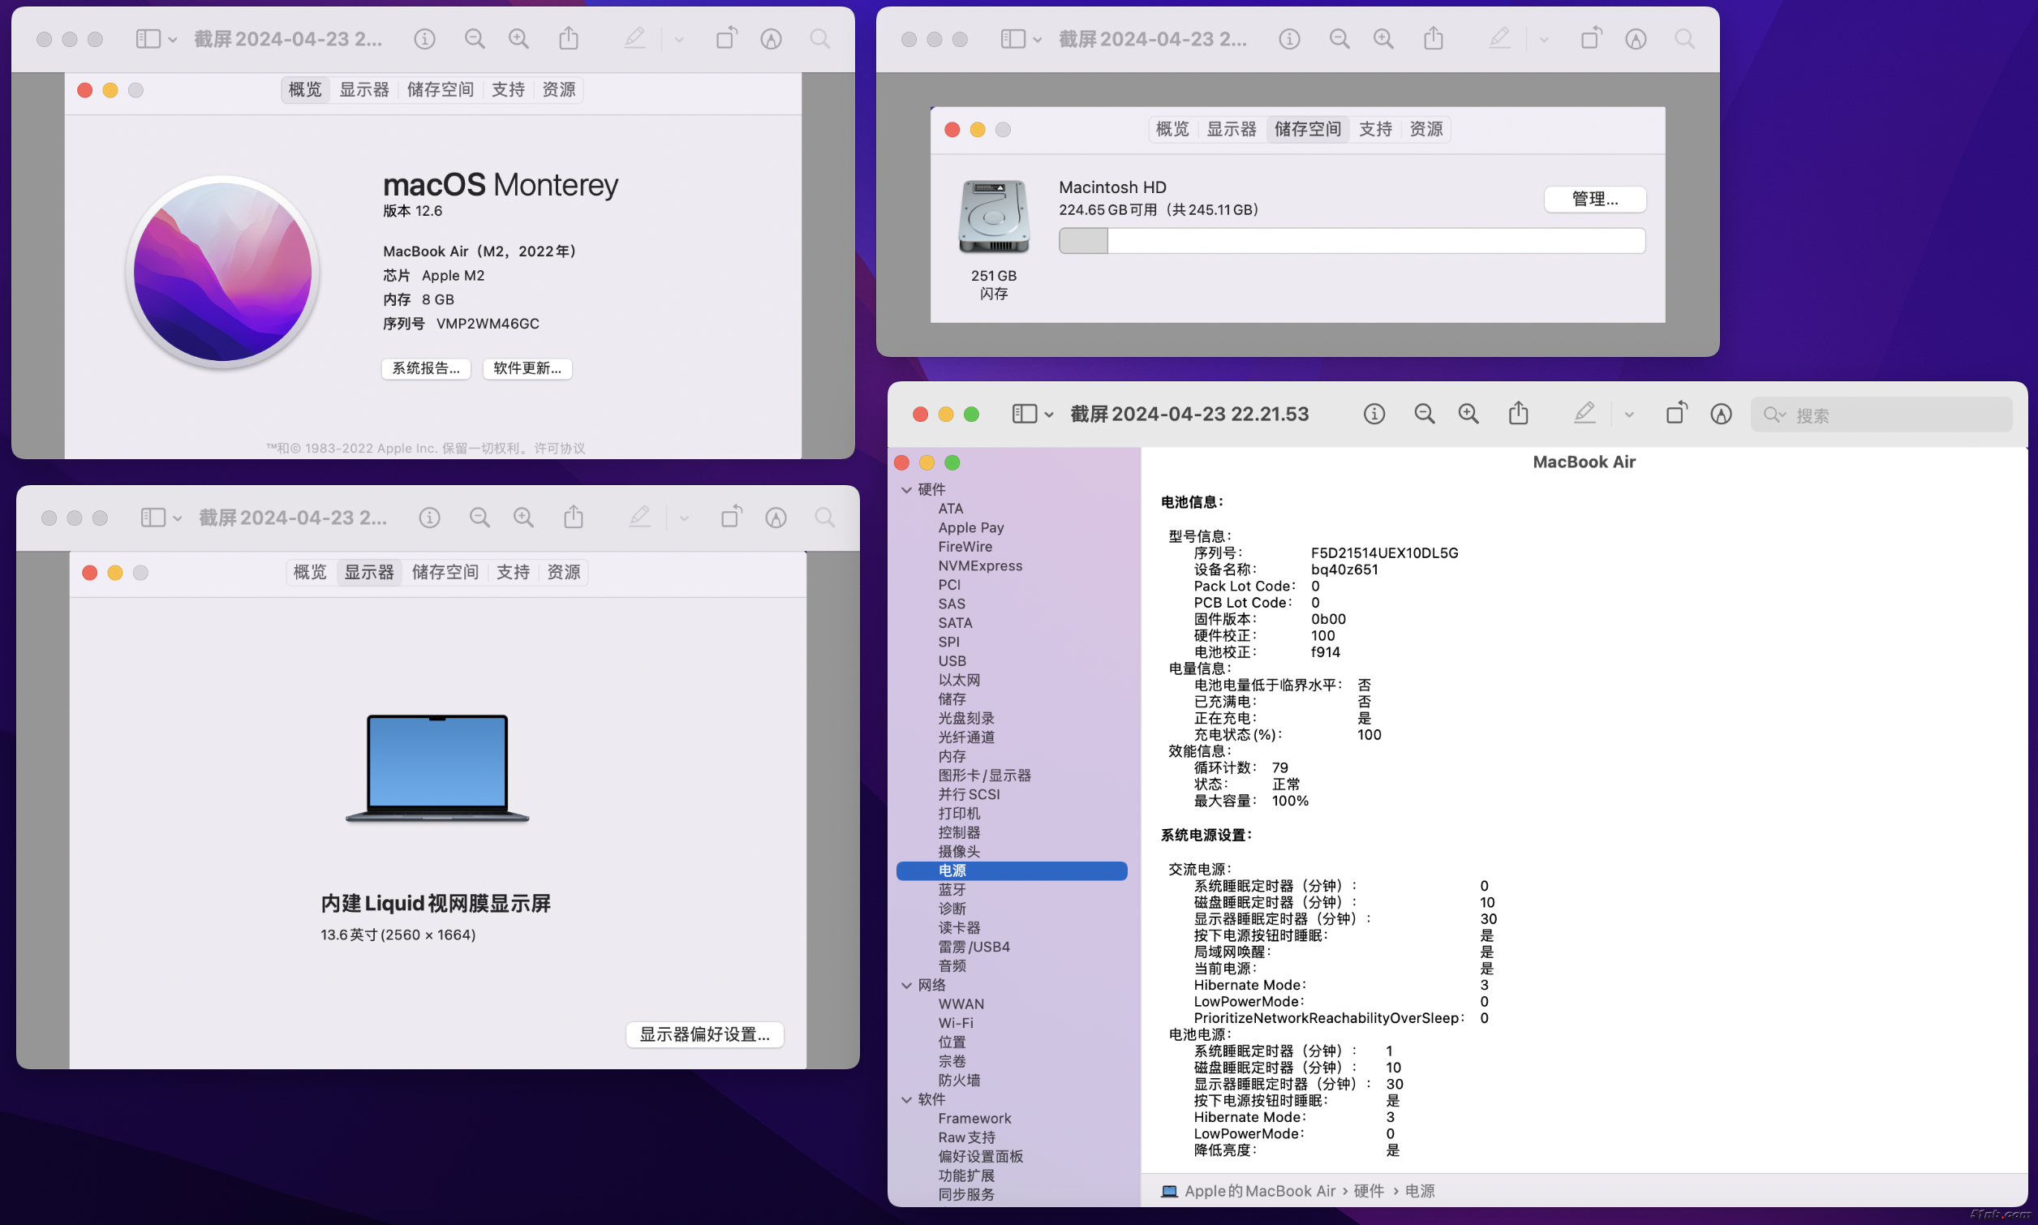Click zoom in icon in active Preview window

(1468, 415)
